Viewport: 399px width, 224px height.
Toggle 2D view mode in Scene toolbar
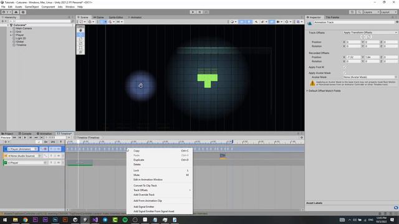(241, 22)
